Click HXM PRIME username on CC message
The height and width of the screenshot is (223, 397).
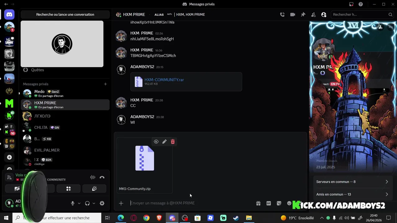[142, 100]
